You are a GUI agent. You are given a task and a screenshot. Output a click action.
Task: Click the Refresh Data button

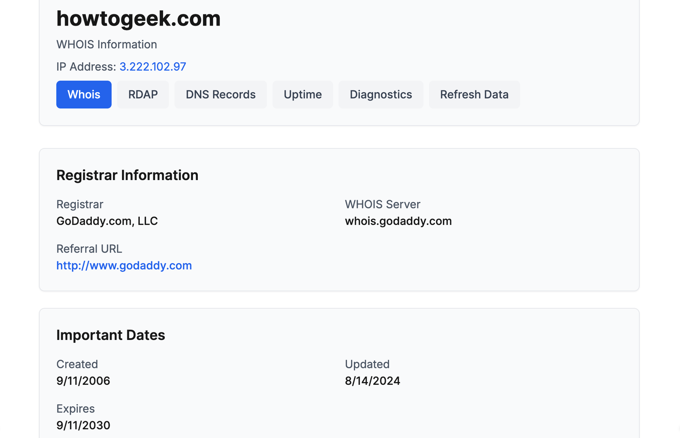coord(474,94)
